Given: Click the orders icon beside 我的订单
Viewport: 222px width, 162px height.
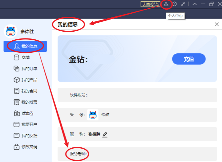Looking at the screenshot, I should tap(16, 69).
